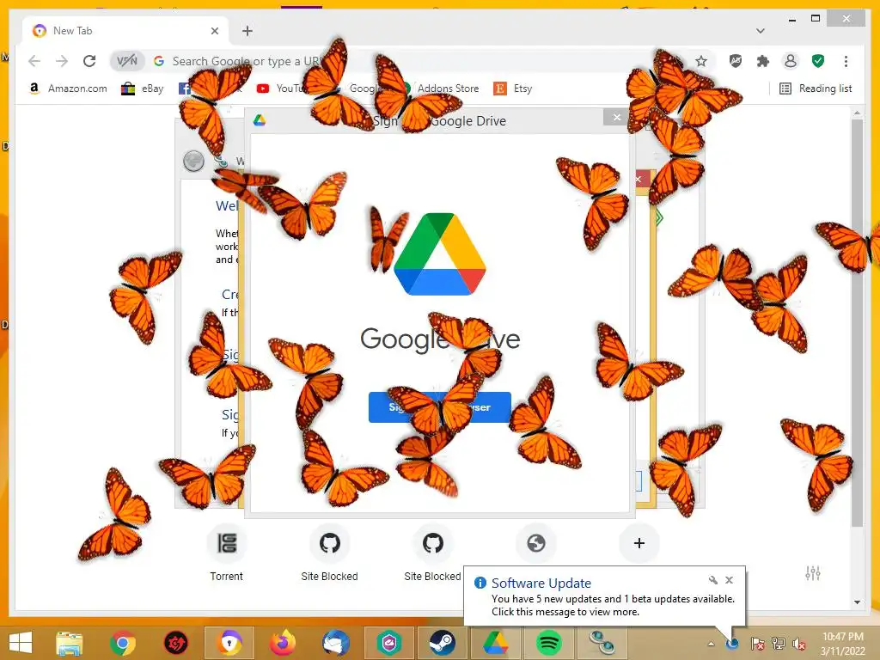Open Spotify from the taskbar
The image size is (880, 660).
549,643
